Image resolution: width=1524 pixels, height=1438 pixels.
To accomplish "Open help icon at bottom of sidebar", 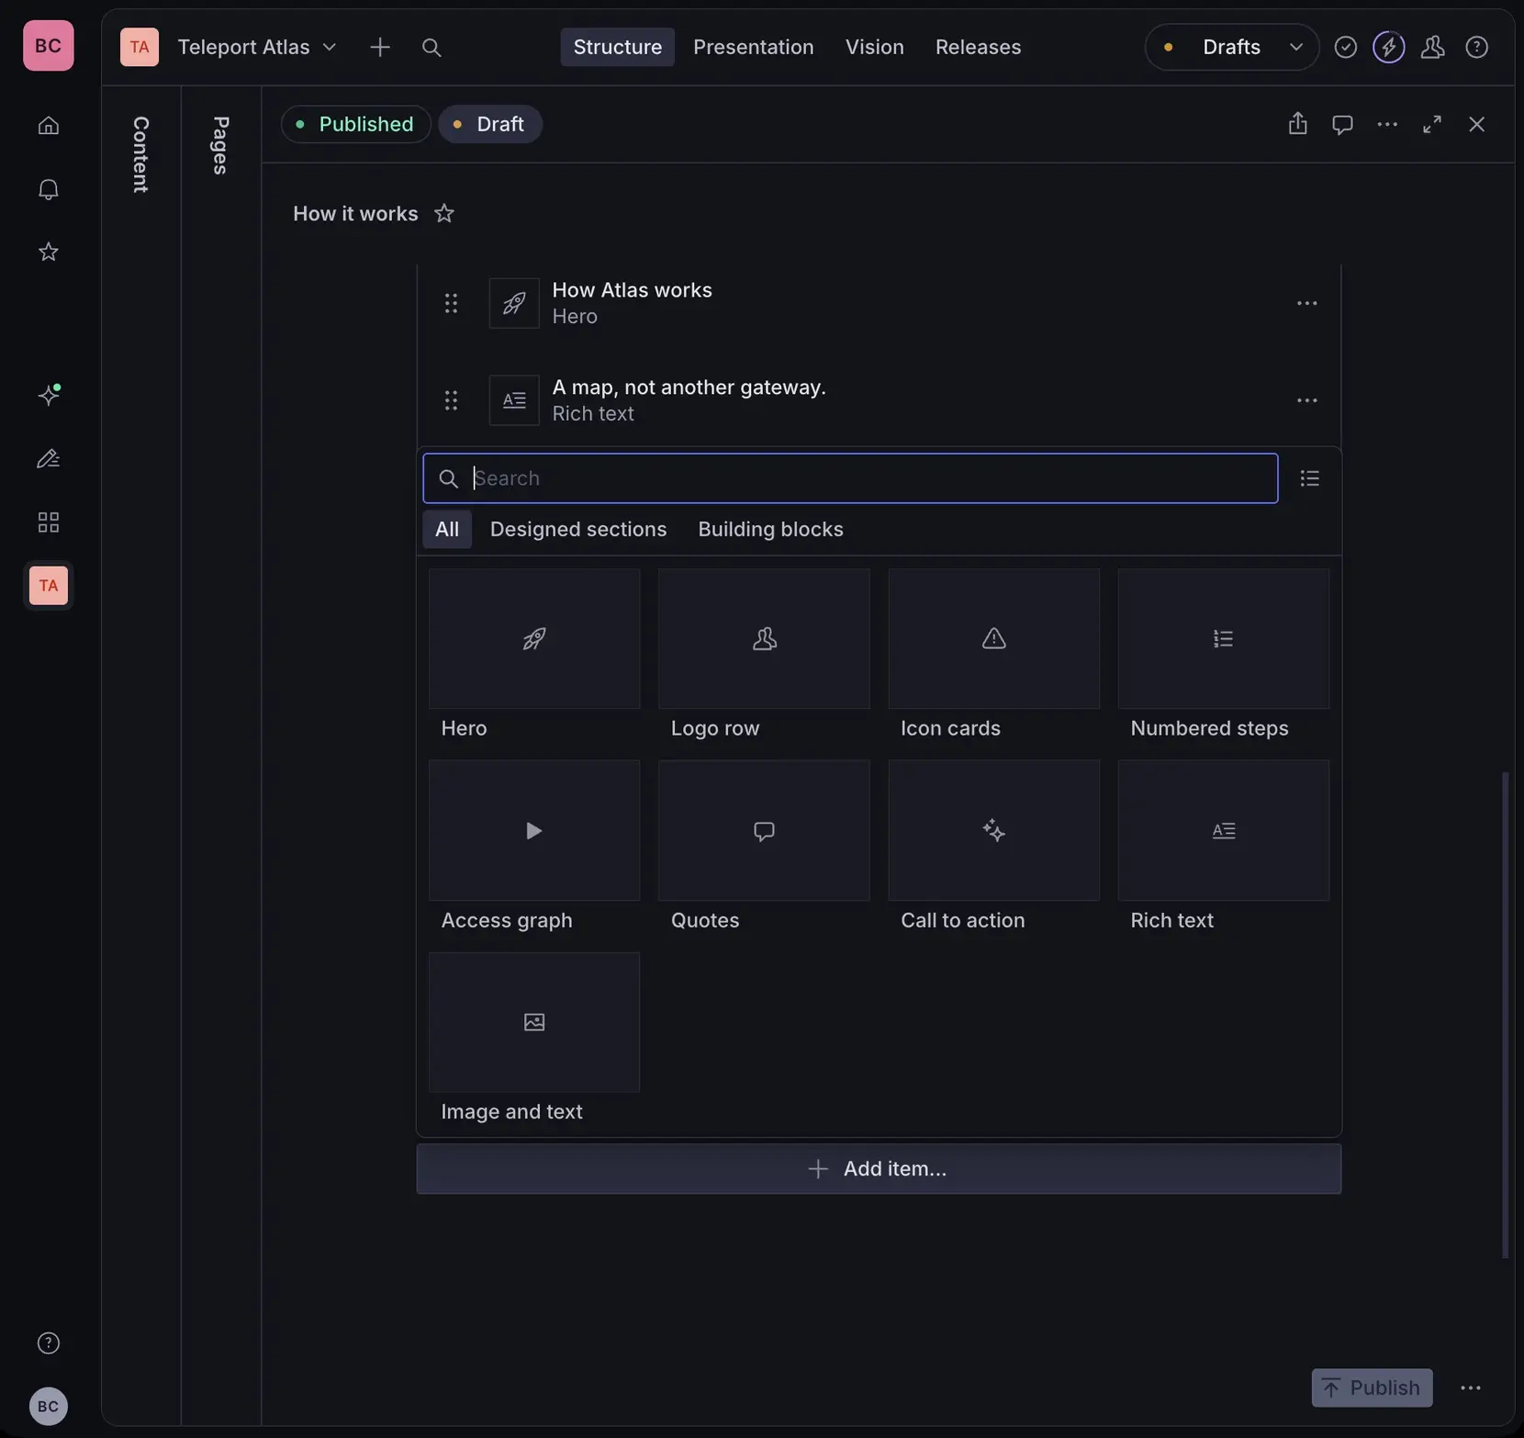I will click(x=48, y=1343).
